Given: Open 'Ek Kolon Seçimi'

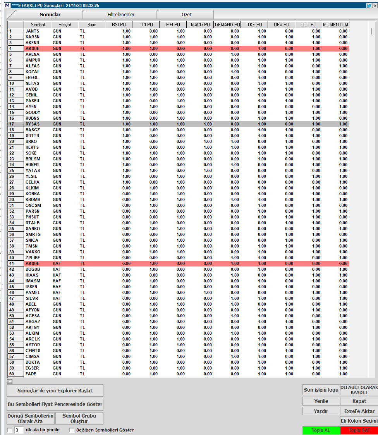Looking at the screenshot, I should coord(359,421).
